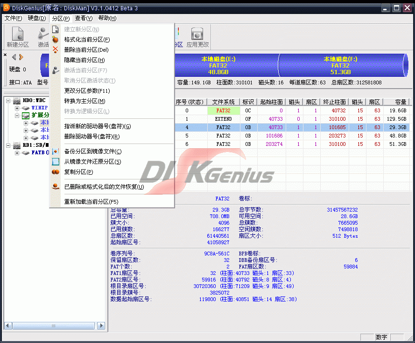
Task: Select the 本地磁盘(F:) partition in disk bar
Action: click(x=341, y=65)
